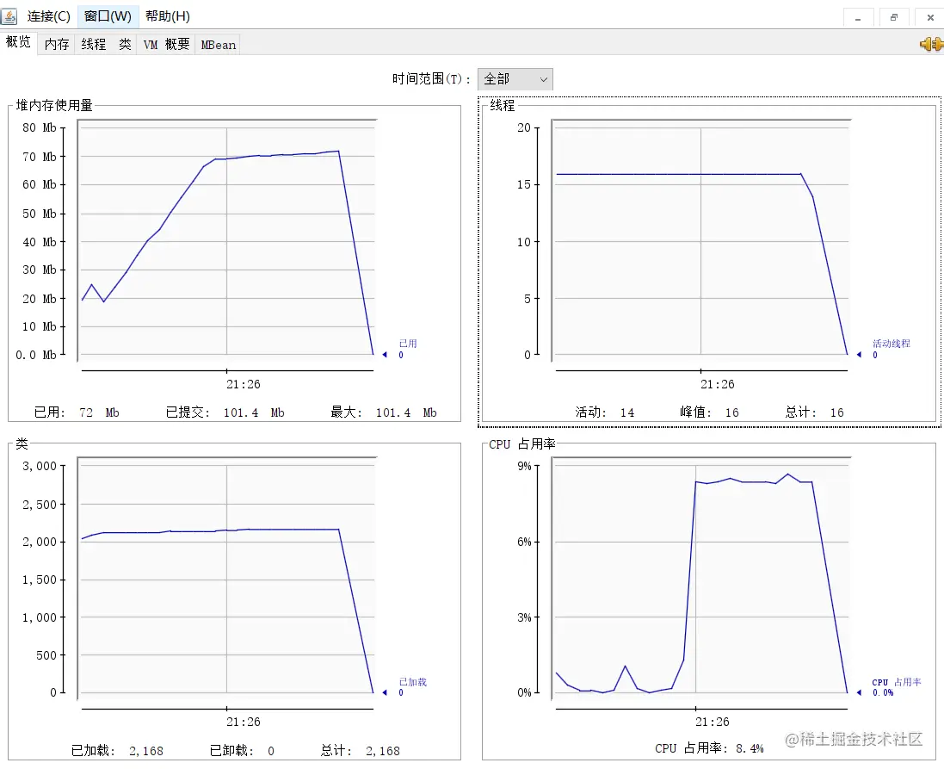This screenshot has width=944, height=769.
Task: Switch to the 概览 tab
Action: pyautogui.click(x=18, y=42)
